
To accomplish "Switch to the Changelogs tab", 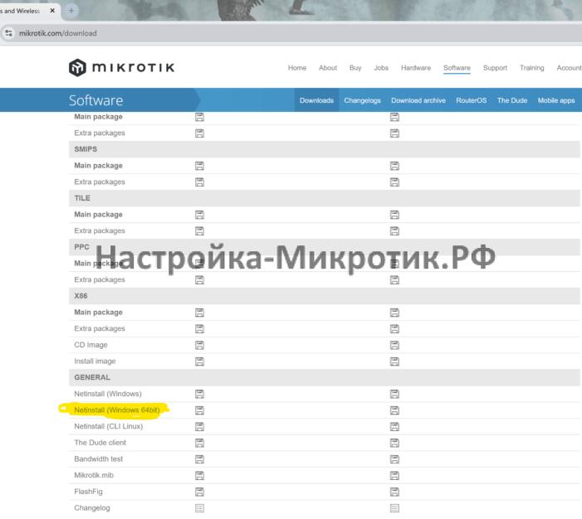I will pyautogui.click(x=362, y=100).
